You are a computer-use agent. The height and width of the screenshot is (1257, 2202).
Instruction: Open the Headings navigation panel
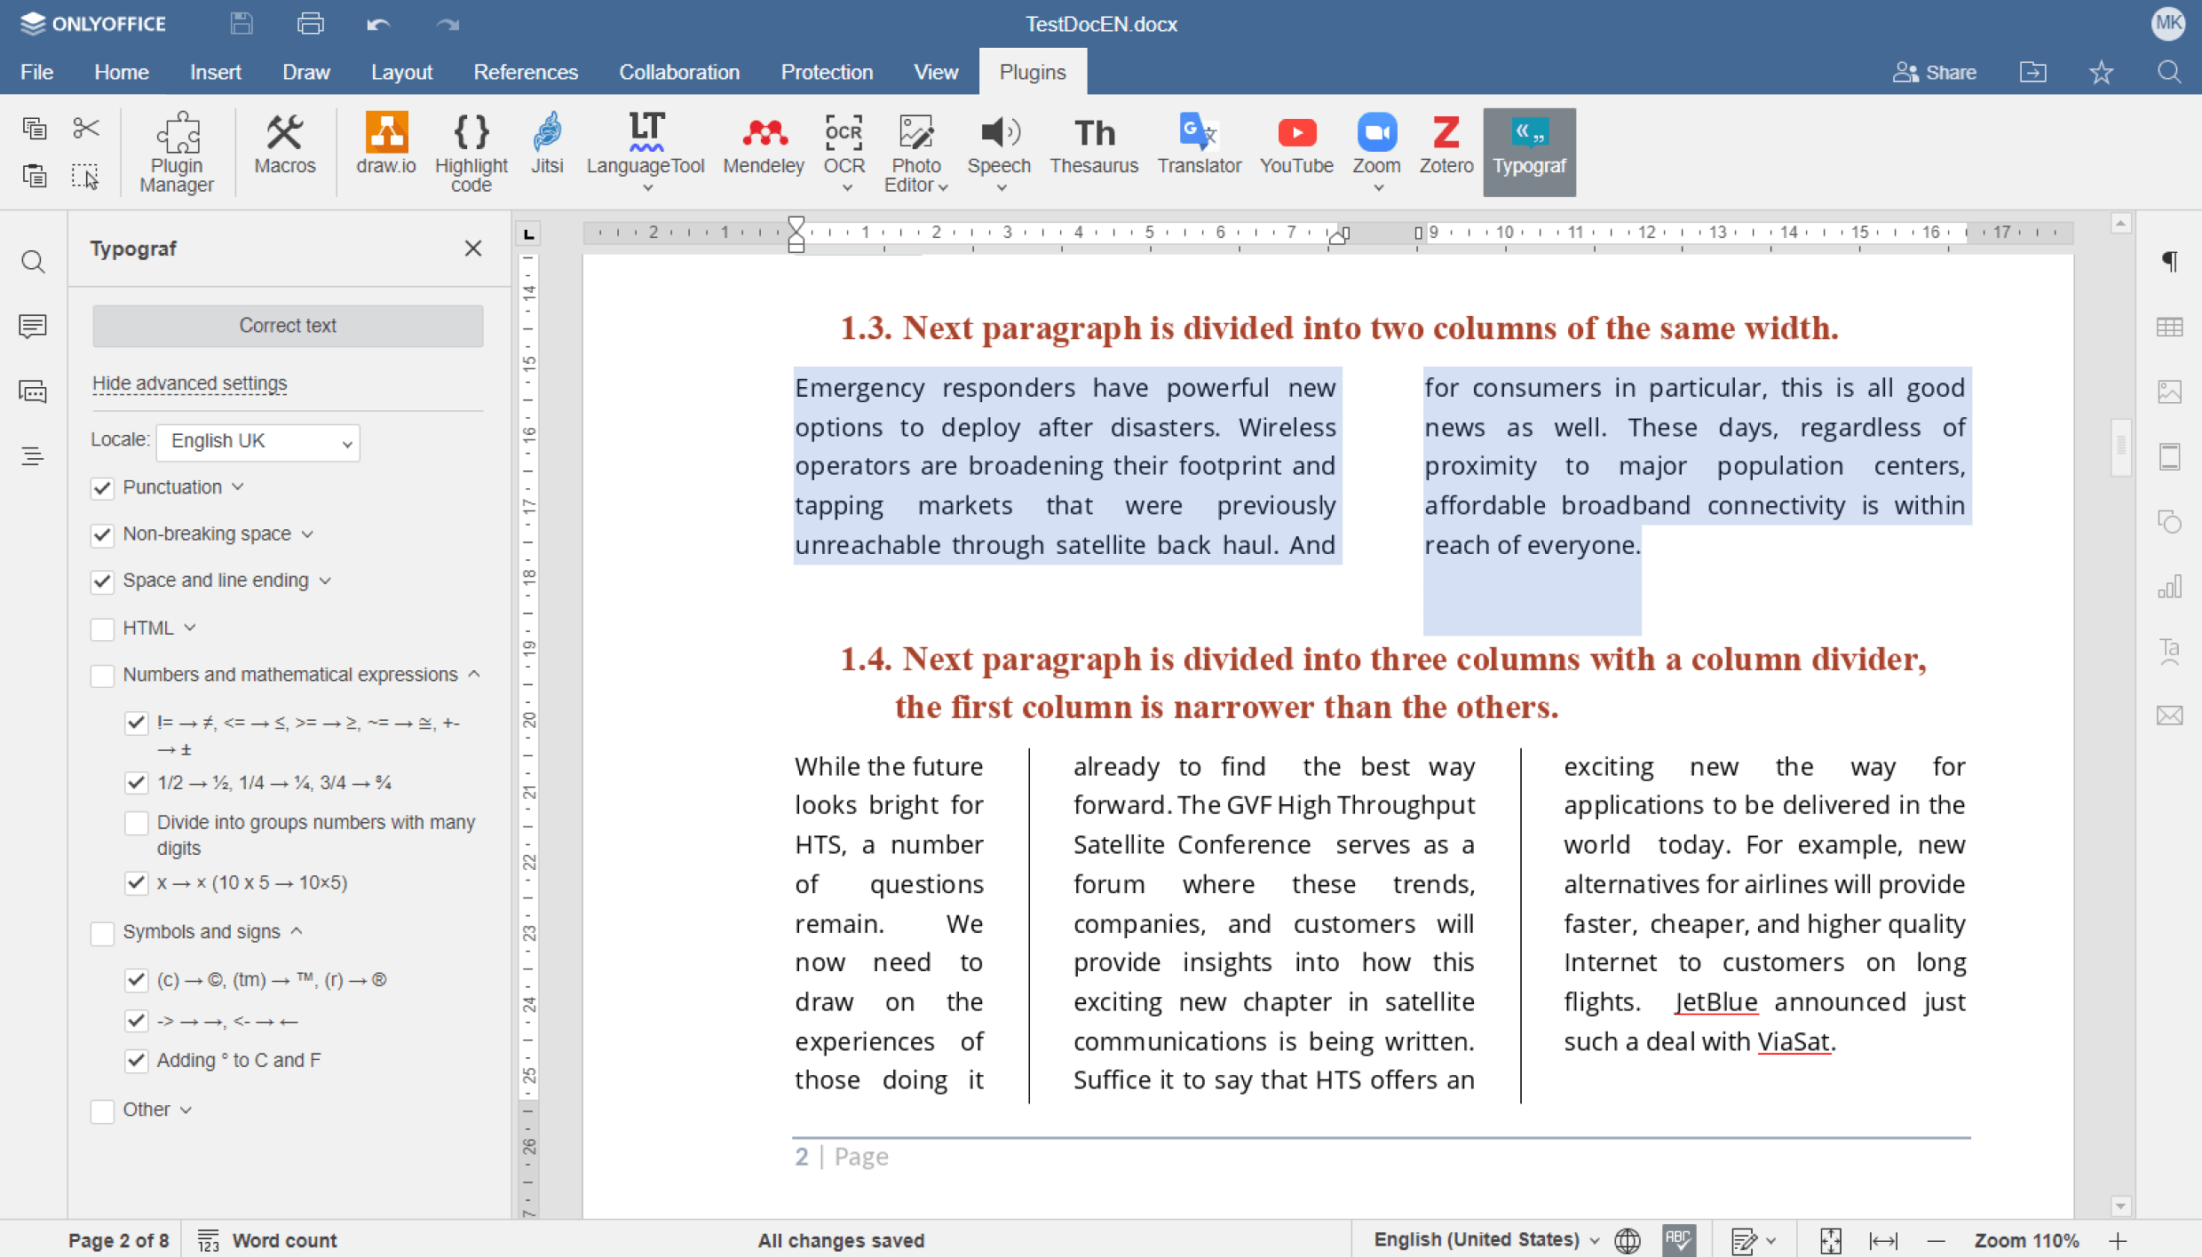33,456
